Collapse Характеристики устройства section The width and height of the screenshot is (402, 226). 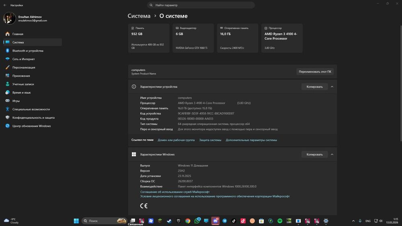[332, 87]
